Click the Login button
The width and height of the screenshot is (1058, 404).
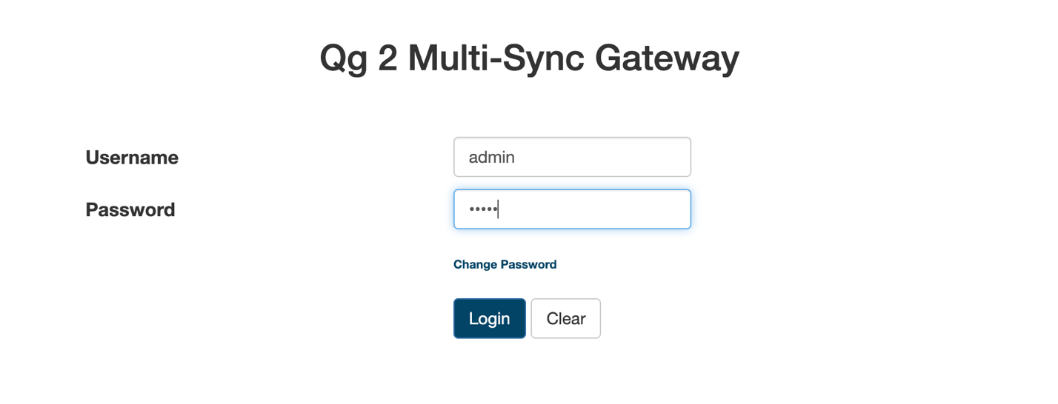[489, 318]
